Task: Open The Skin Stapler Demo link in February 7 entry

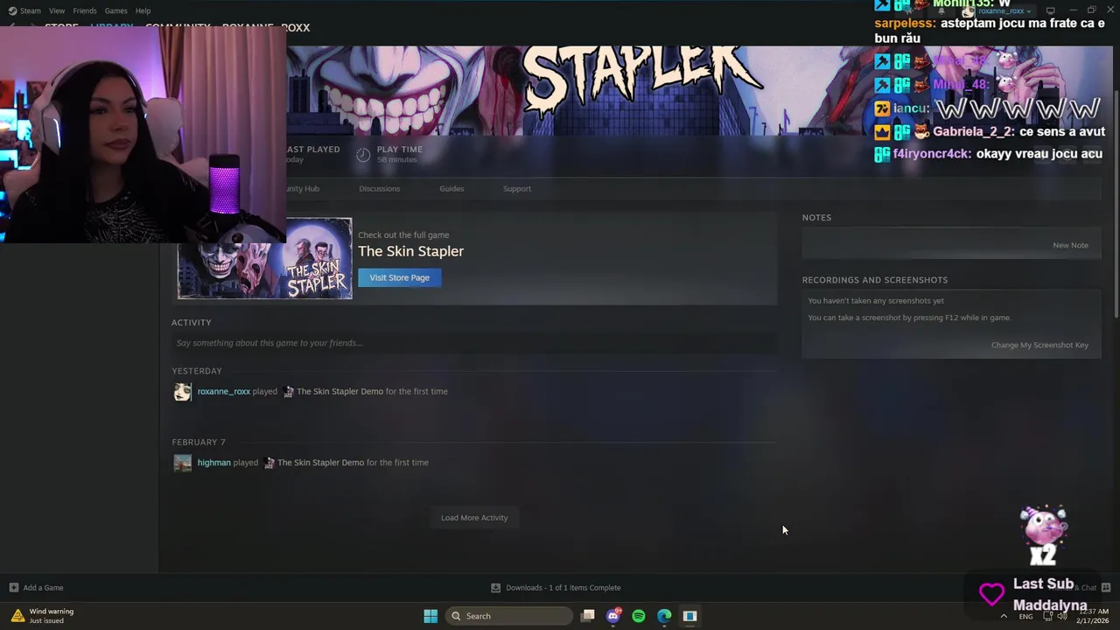Action: tap(320, 463)
